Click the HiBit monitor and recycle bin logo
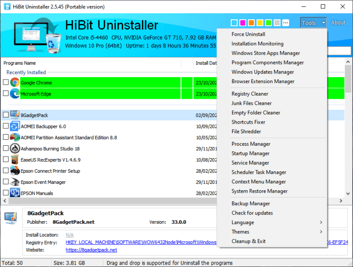The height and width of the screenshot is (267, 353). 38,36
